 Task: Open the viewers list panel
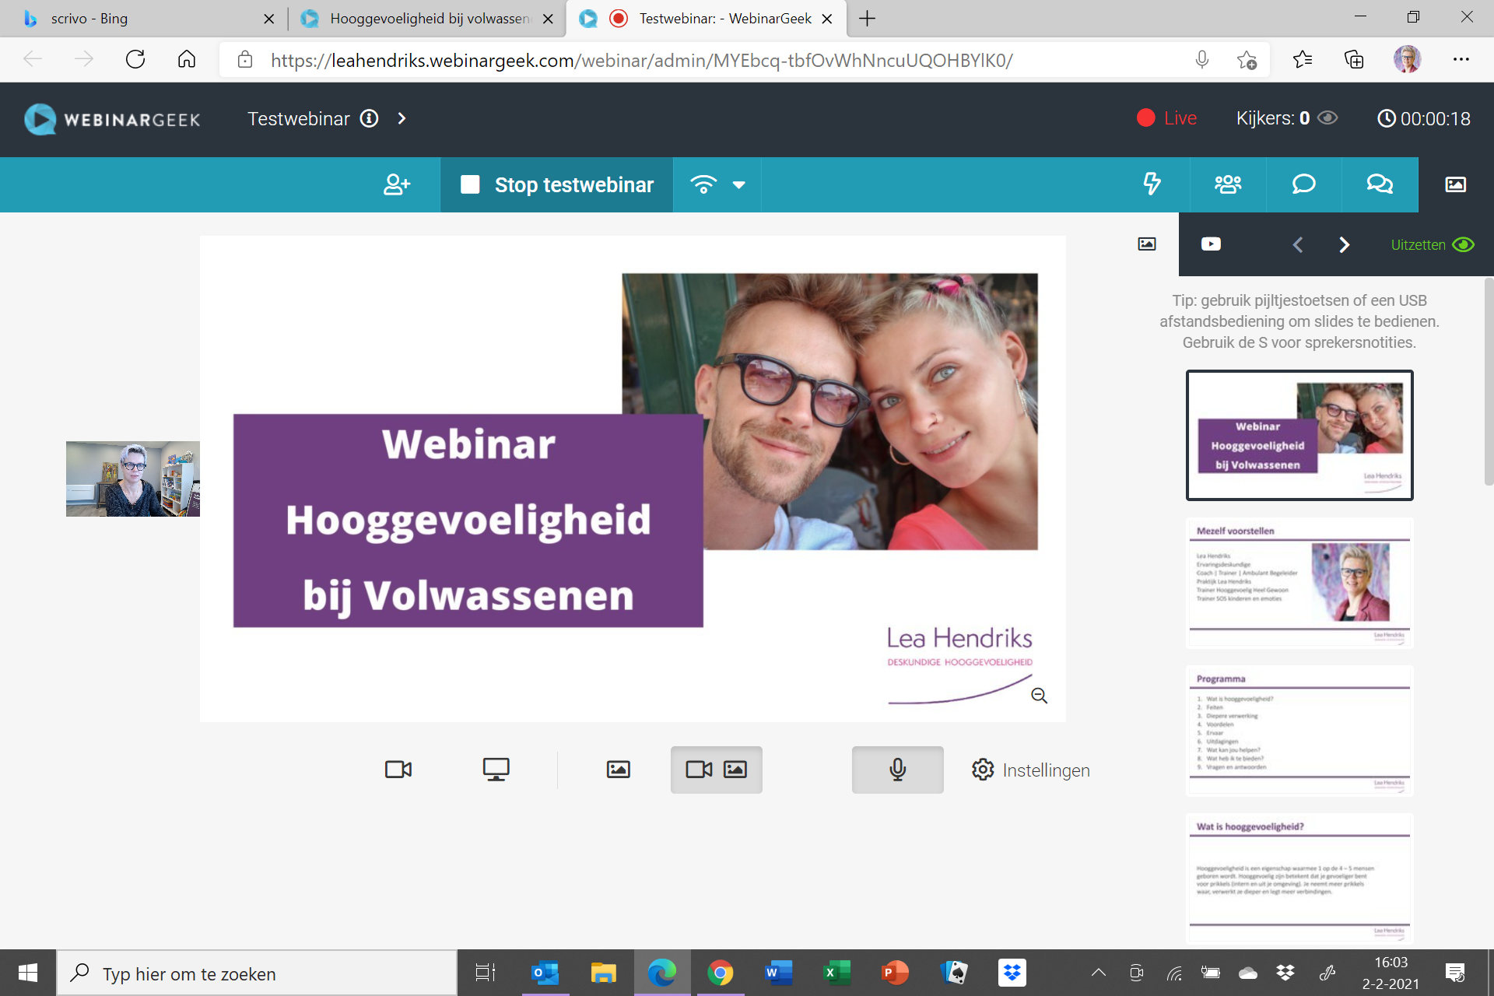(x=1227, y=184)
